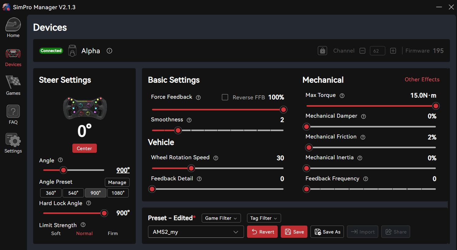457x250 pixels.
Task: Select the 540° angle preset
Action: pos(73,193)
